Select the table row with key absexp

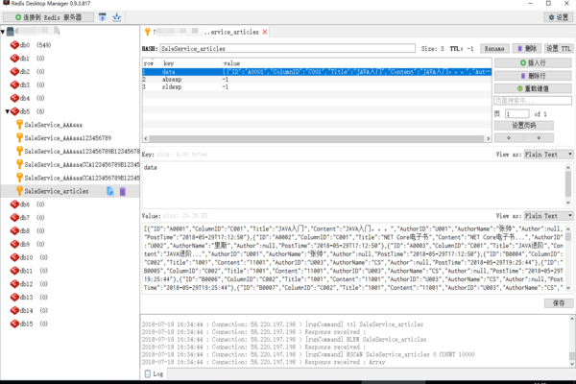click(x=317, y=80)
